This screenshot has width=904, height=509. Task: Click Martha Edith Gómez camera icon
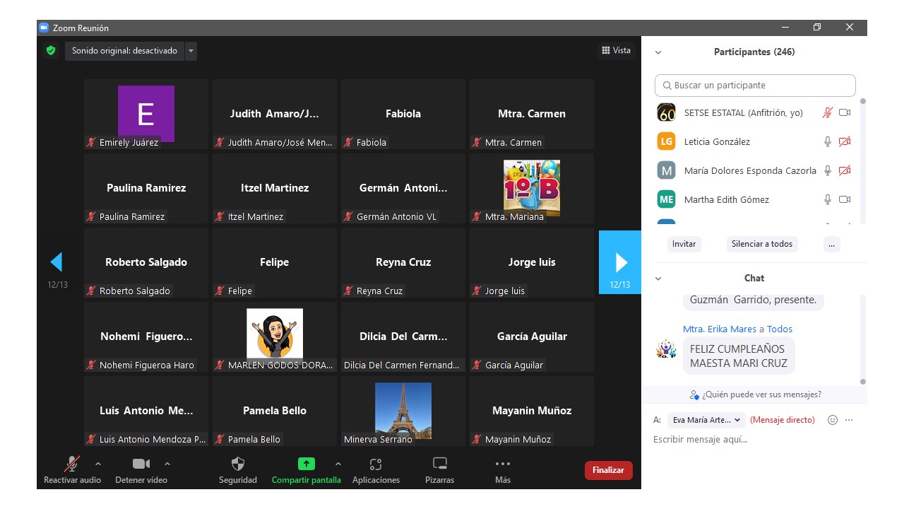point(845,199)
